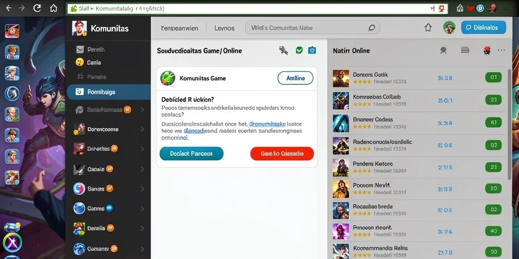This screenshot has height=259, width=519.
Task: Toggle the green 00 badge for Rocauhao brede
Action: click(494, 210)
